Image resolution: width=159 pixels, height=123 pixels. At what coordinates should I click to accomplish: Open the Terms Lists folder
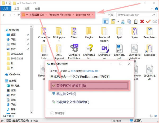(44, 52)
